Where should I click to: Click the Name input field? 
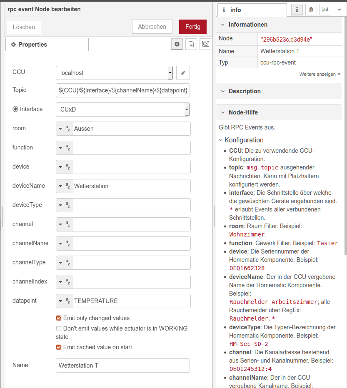pos(122,366)
